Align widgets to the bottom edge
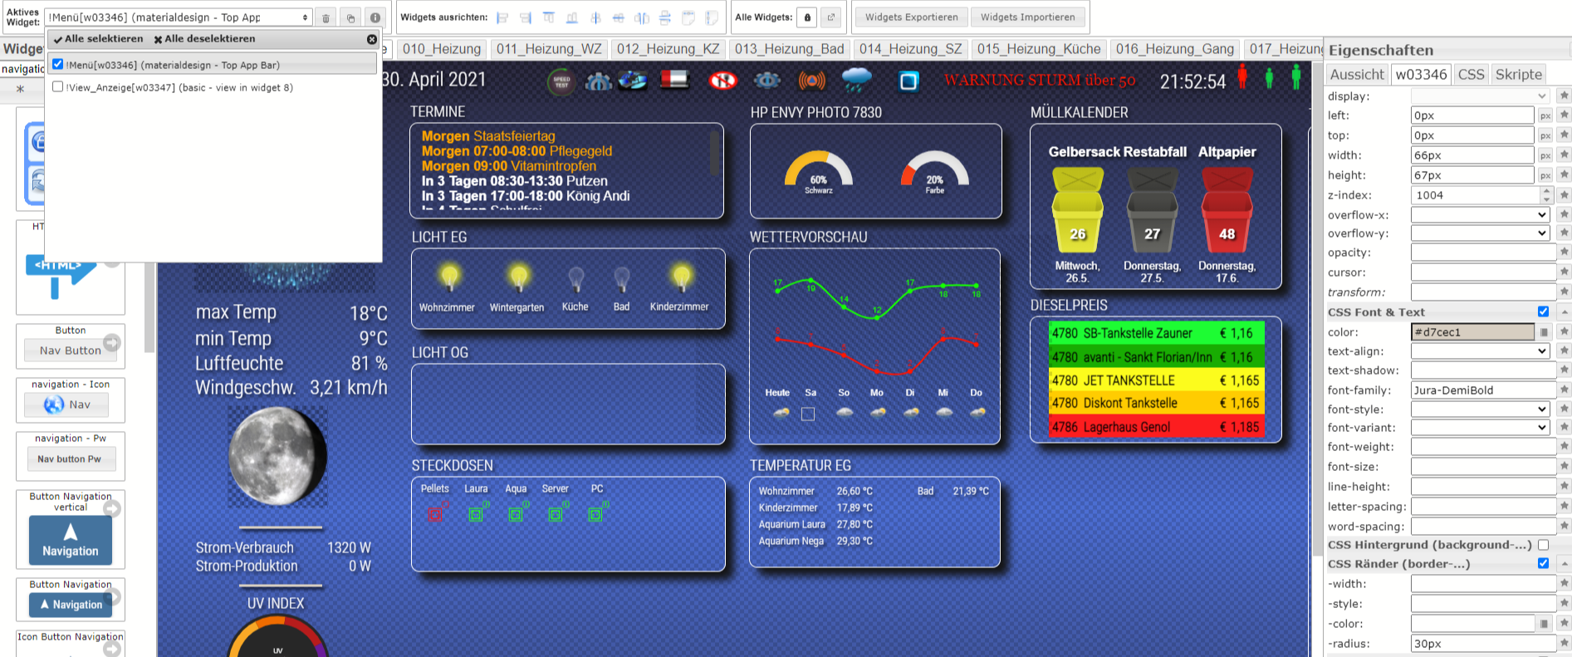Image resolution: width=1572 pixels, height=657 pixels. tap(572, 17)
